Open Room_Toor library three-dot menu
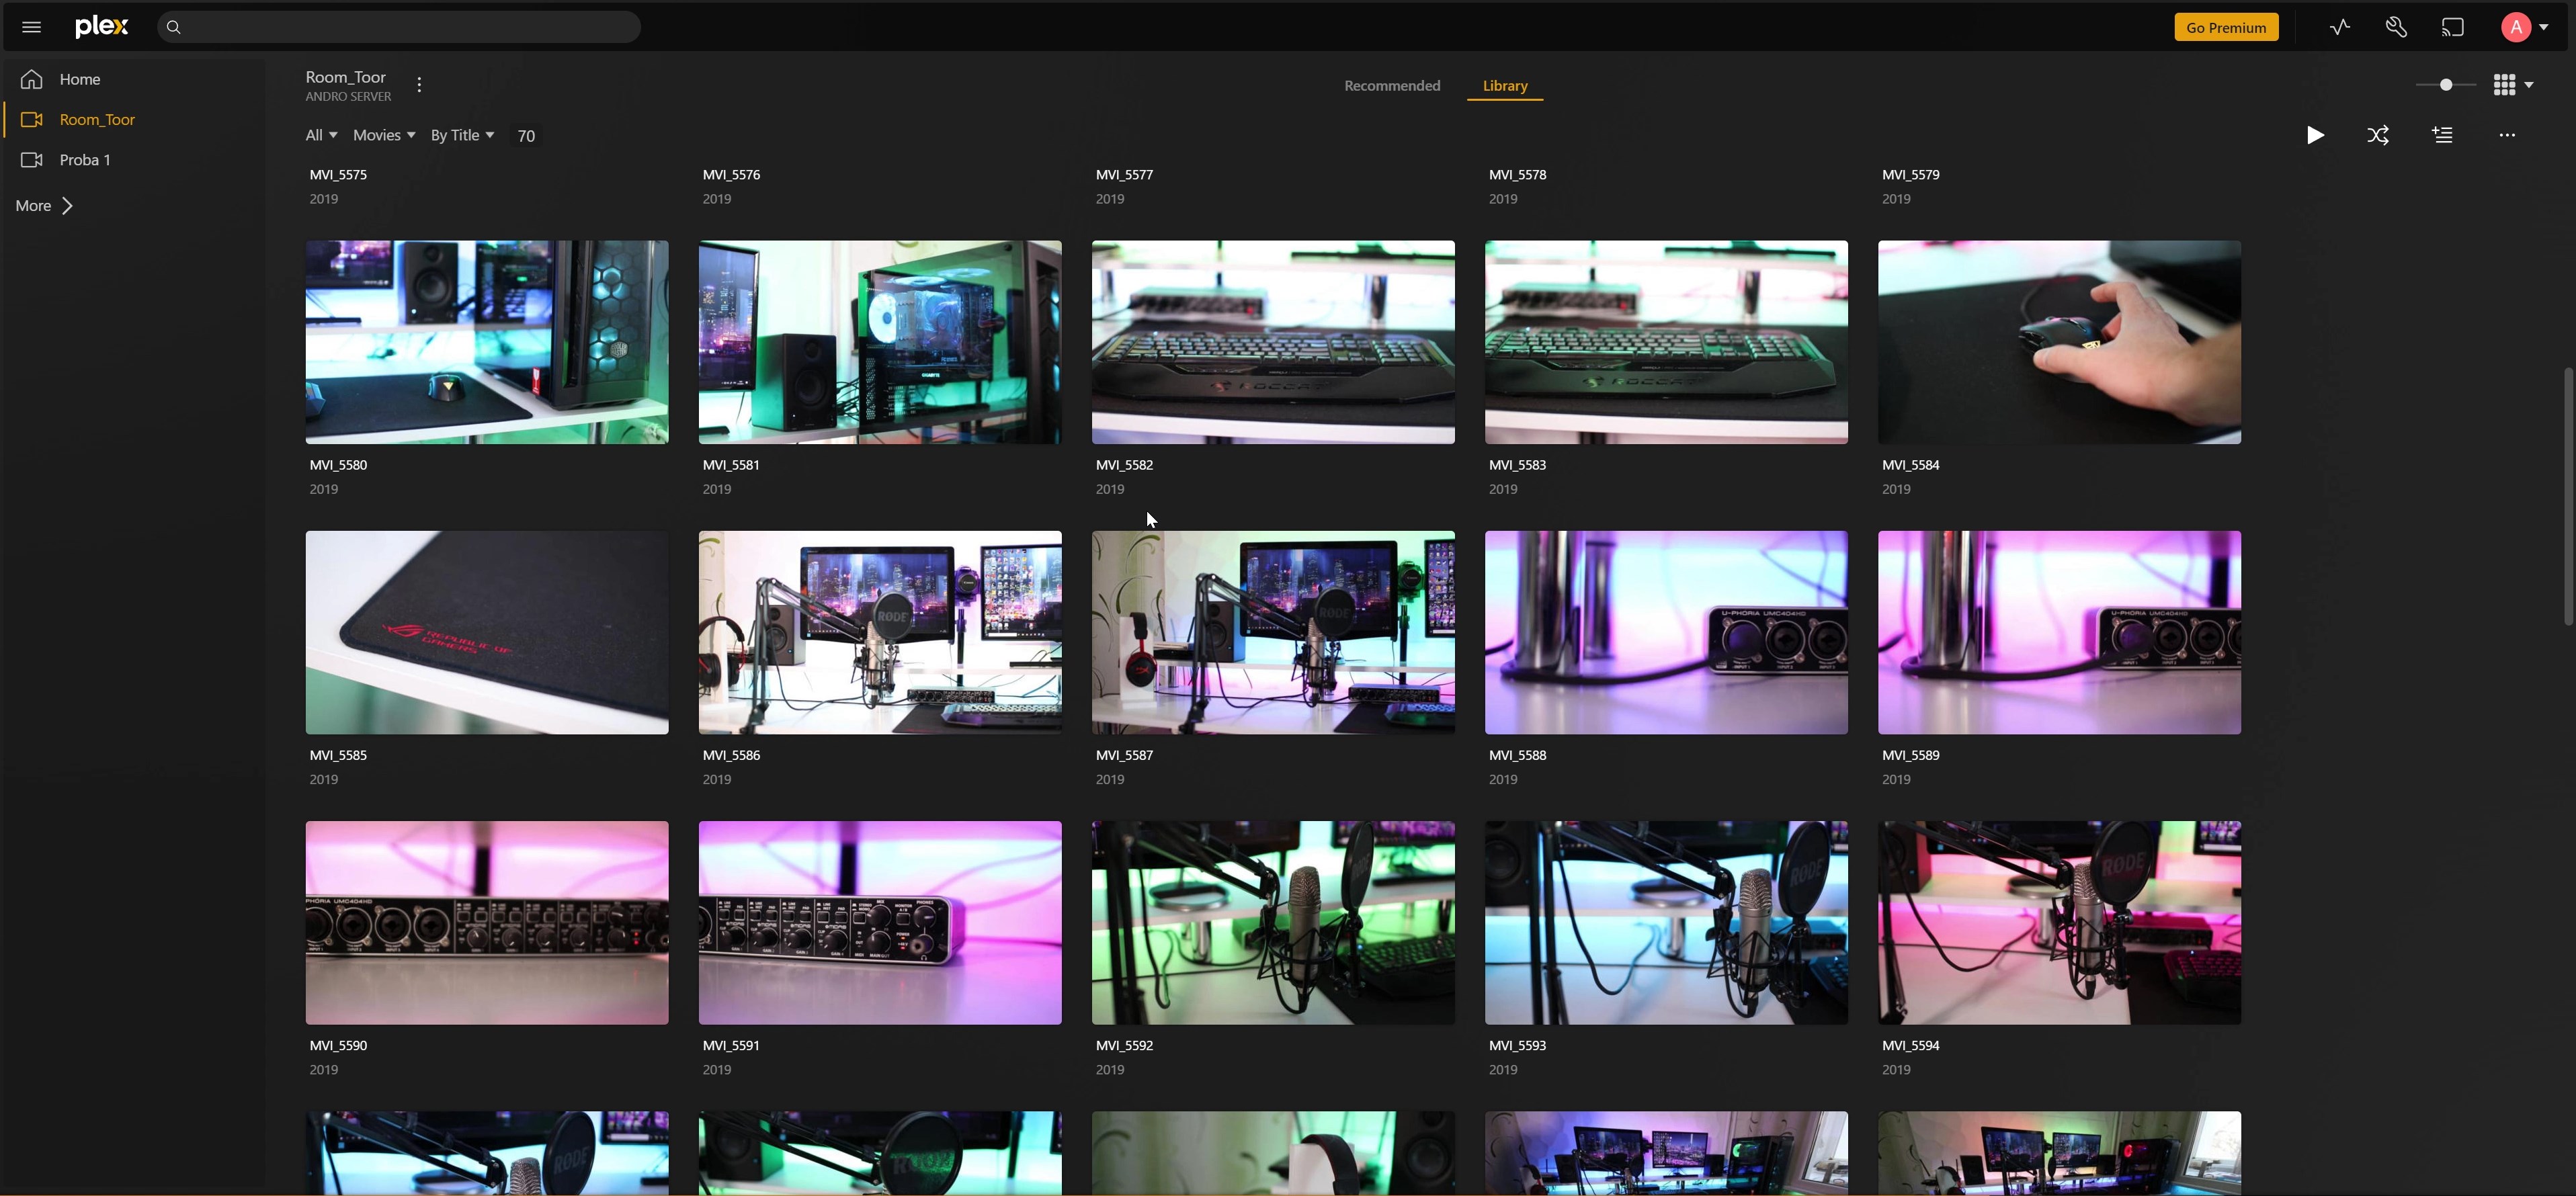Image resolution: width=2576 pixels, height=1196 pixels. click(419, 85)
